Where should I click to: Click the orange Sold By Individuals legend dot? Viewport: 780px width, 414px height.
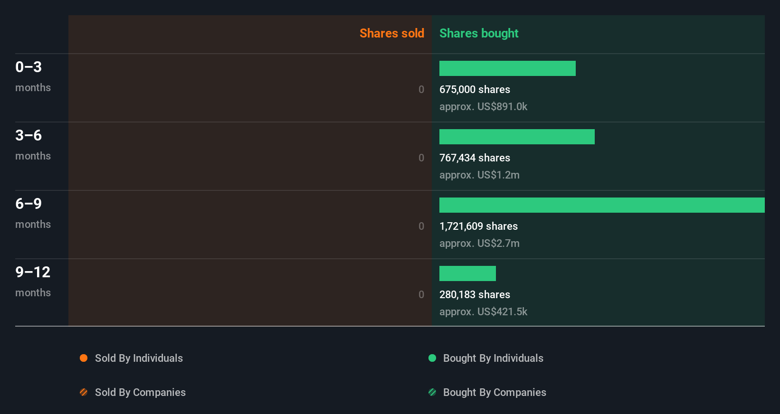84,358
